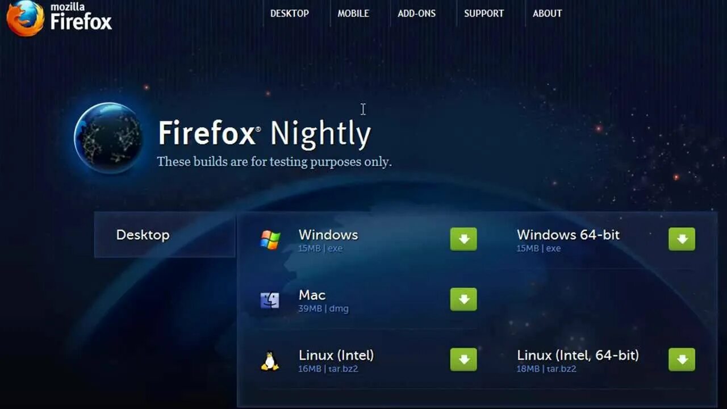Open the SUPPORT navigation menu
The width and height of the screenshot is (727, 409).
click(484, 14)
